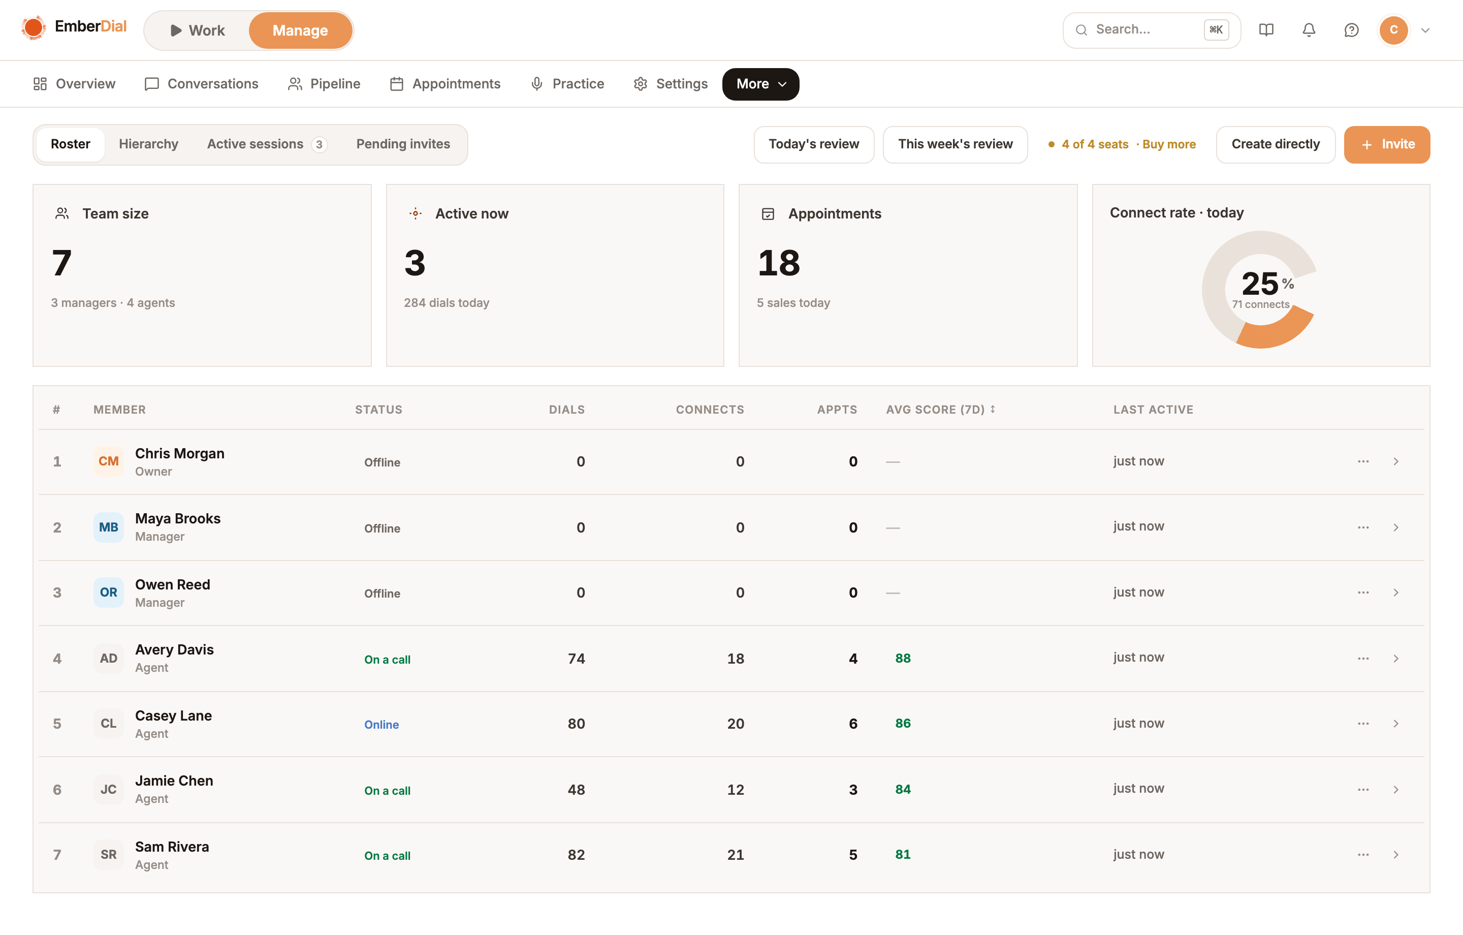The image size is (1463, 935).
Task: Open the Appointments nav item
Action: 446,84
